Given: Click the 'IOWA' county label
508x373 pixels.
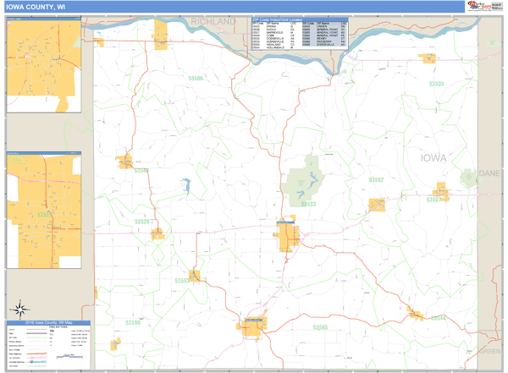Looking at the screenshot, I should click(433, 158).
